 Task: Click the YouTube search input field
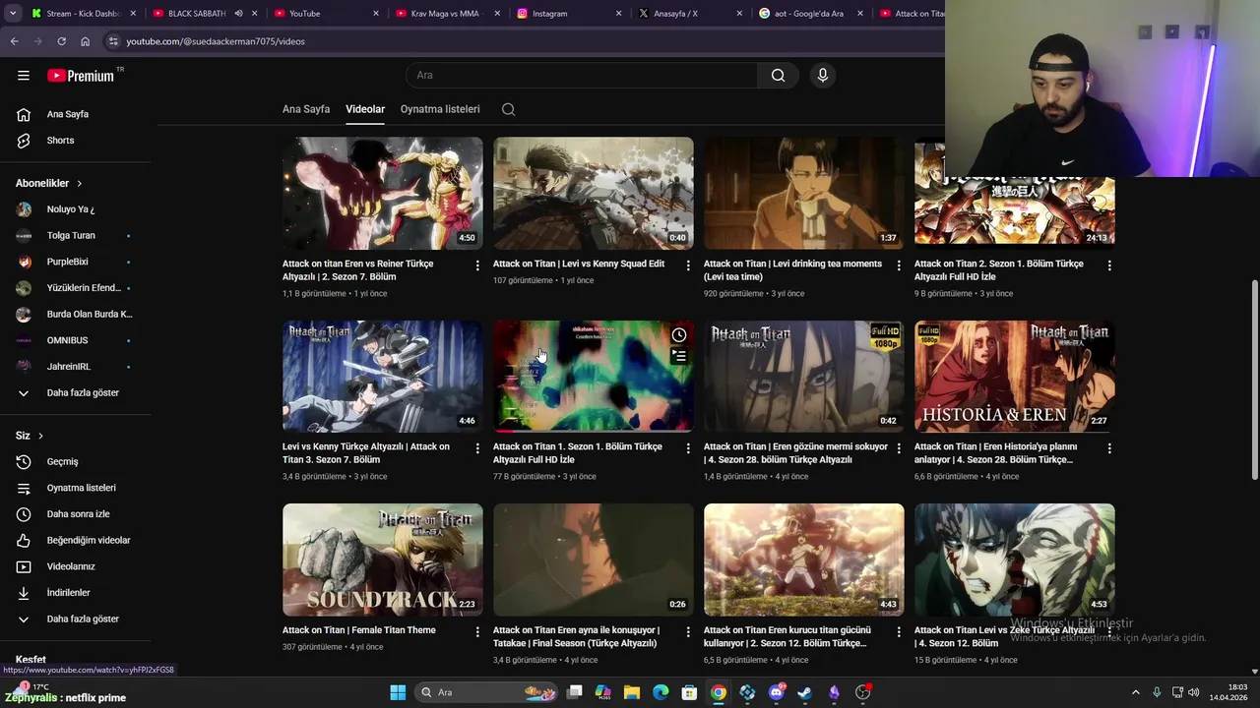click(581, 75)
